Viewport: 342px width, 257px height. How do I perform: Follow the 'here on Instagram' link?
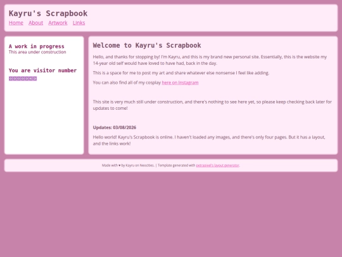(180, 82)
